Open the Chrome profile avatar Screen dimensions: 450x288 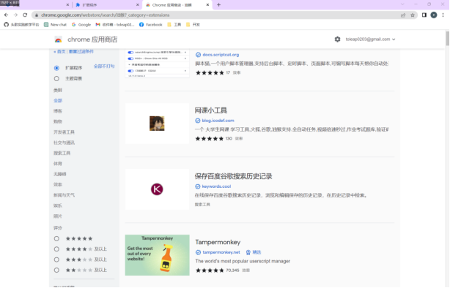click(434, 15)
